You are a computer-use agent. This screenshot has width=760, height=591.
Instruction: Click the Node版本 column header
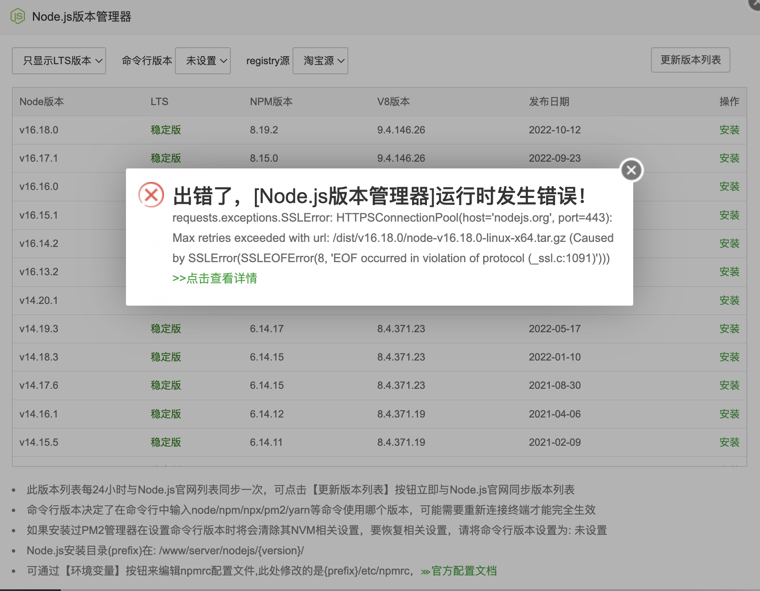[41, 102]
